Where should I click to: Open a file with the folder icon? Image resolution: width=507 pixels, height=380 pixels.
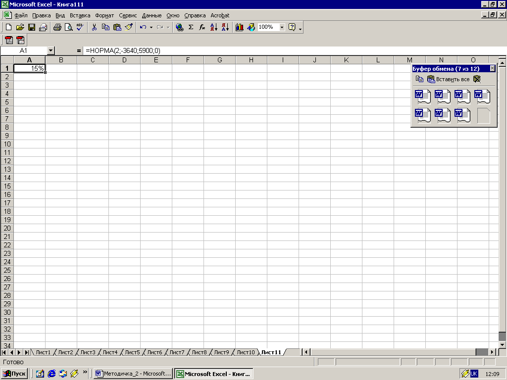point(20,27)
